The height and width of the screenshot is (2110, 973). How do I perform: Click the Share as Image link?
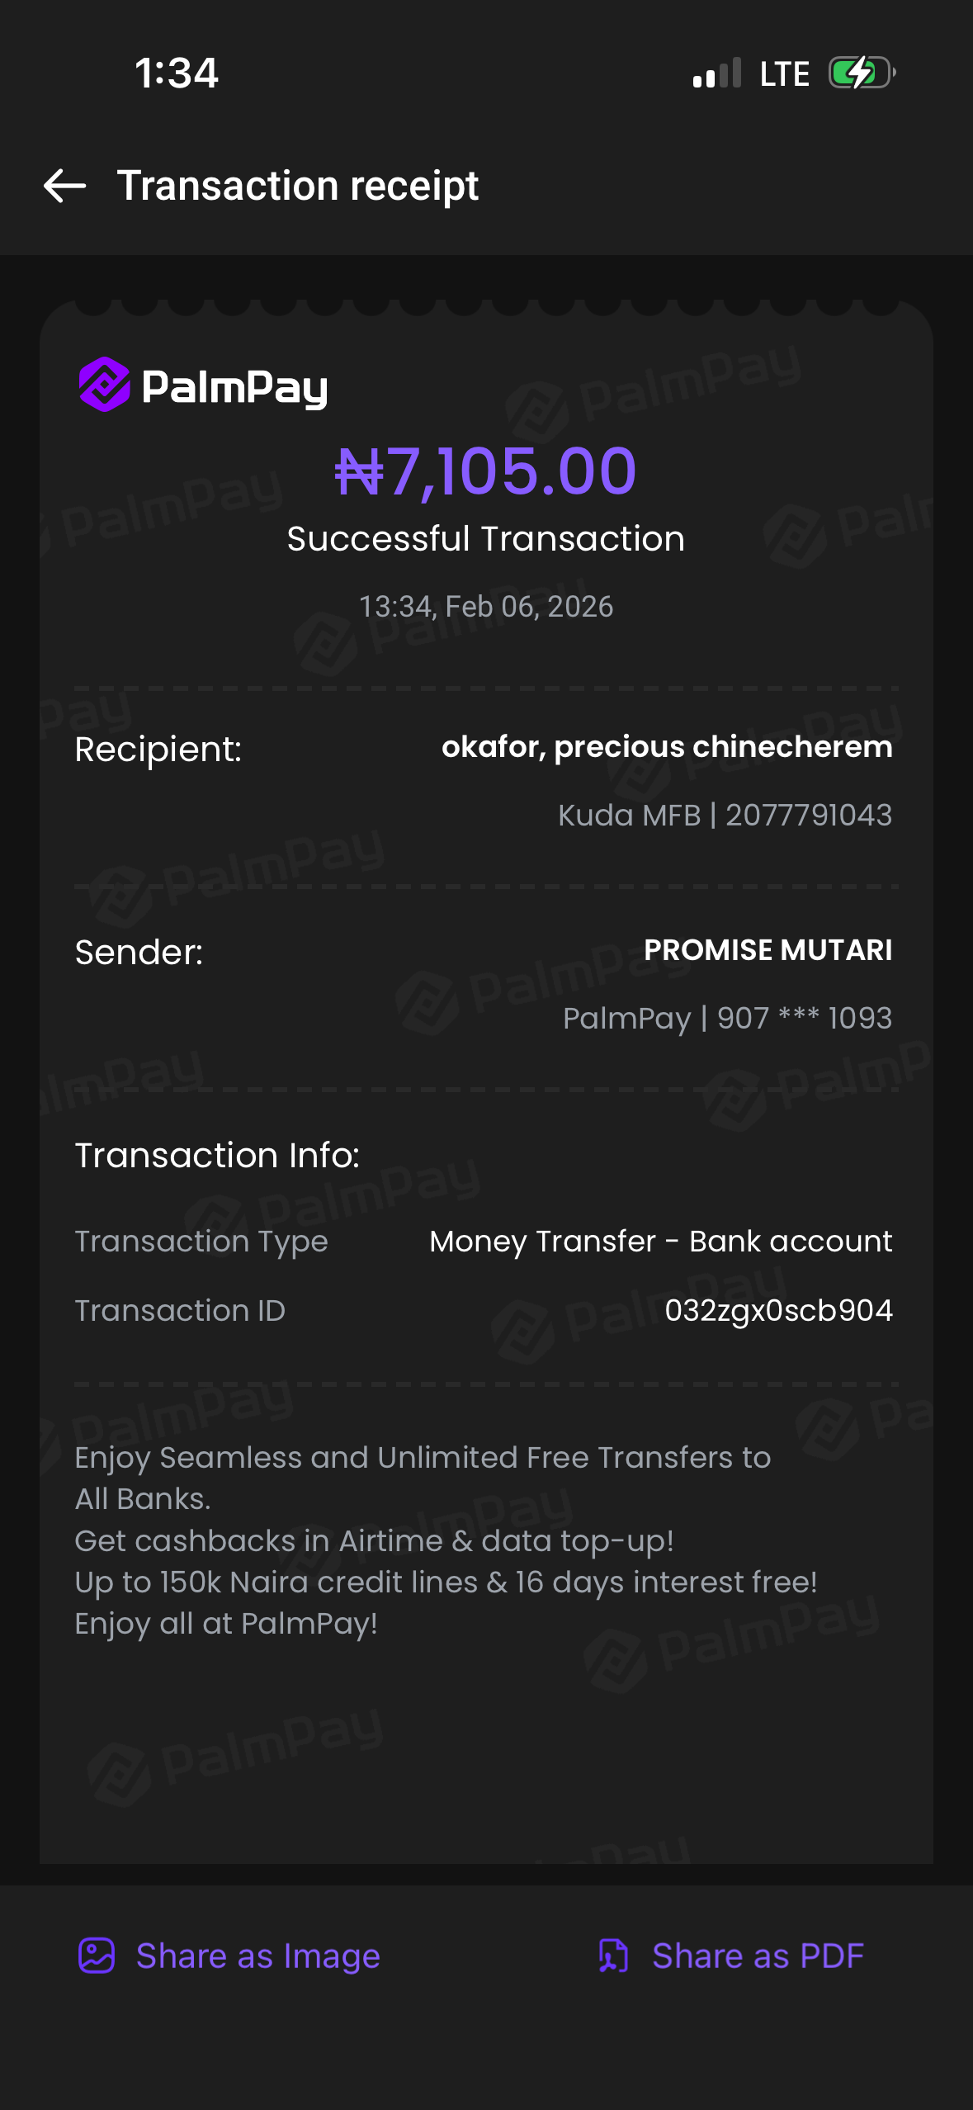[x=257, y=1956]
